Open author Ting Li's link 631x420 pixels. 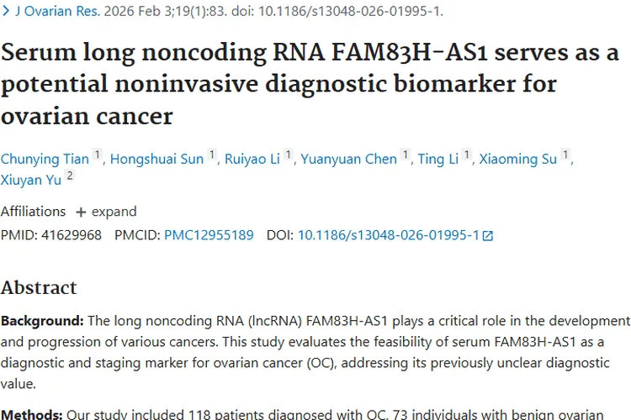tap(438, 159)
